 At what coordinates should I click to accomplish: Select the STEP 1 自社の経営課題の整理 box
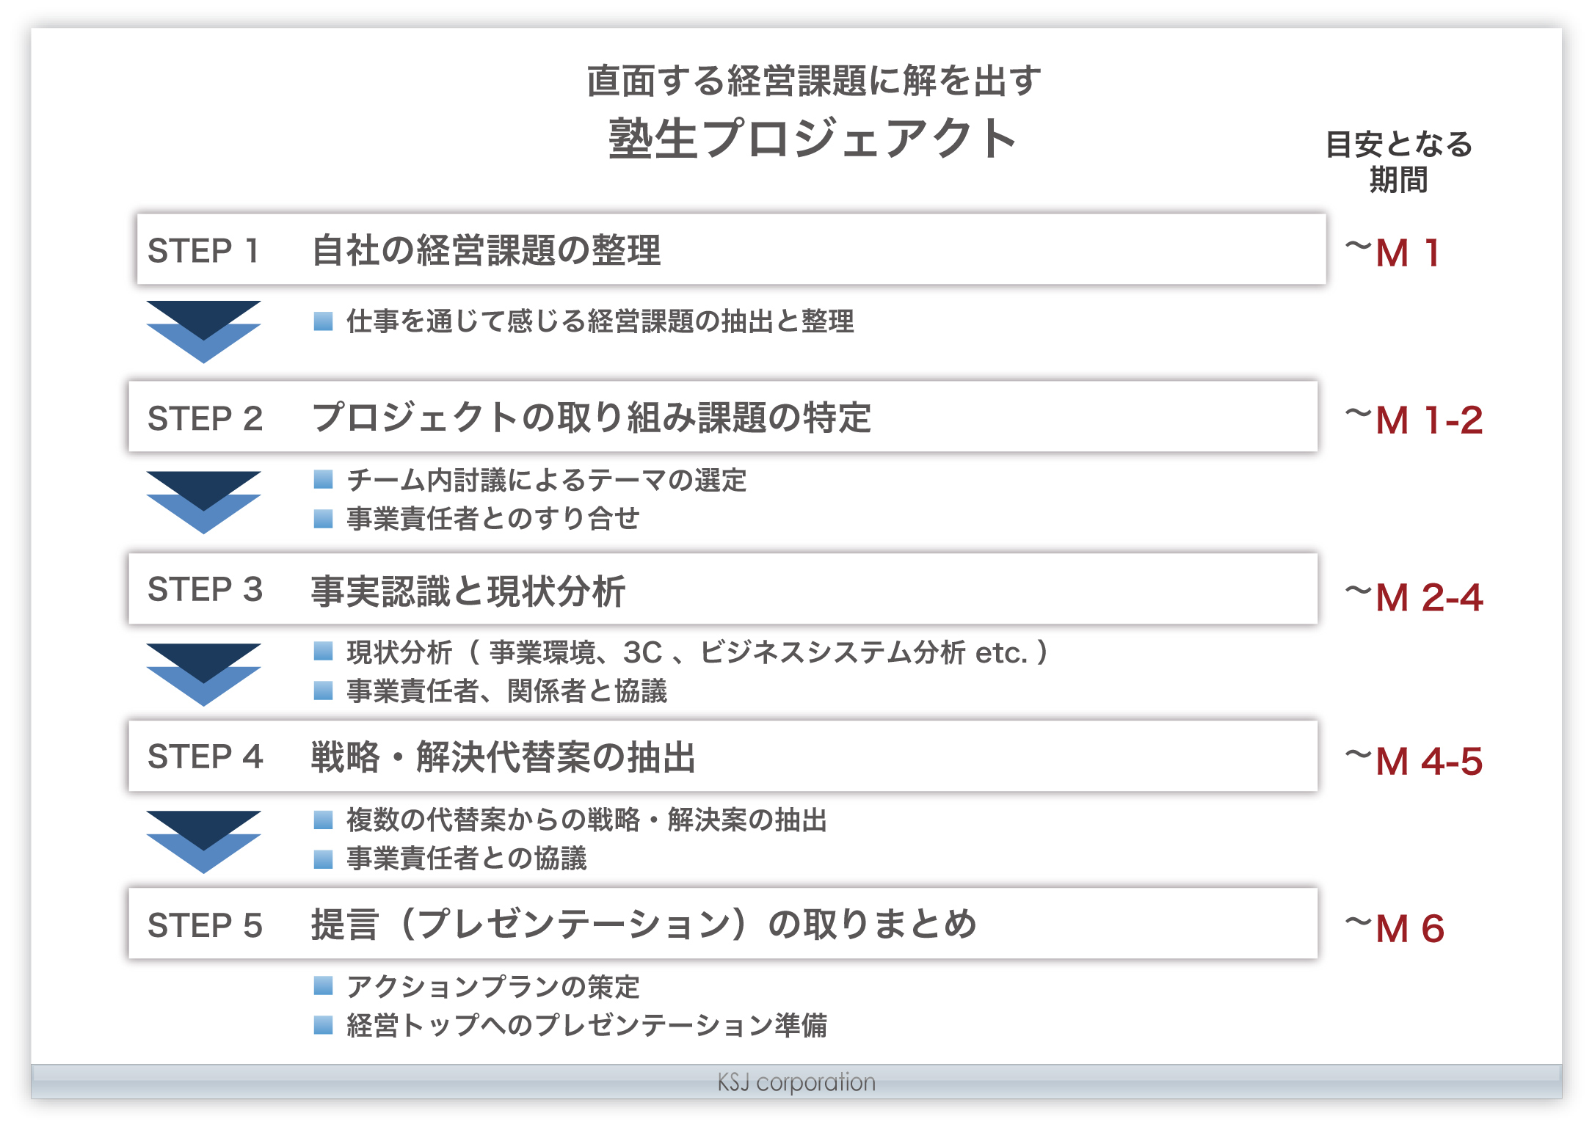(x=731, y=249)
